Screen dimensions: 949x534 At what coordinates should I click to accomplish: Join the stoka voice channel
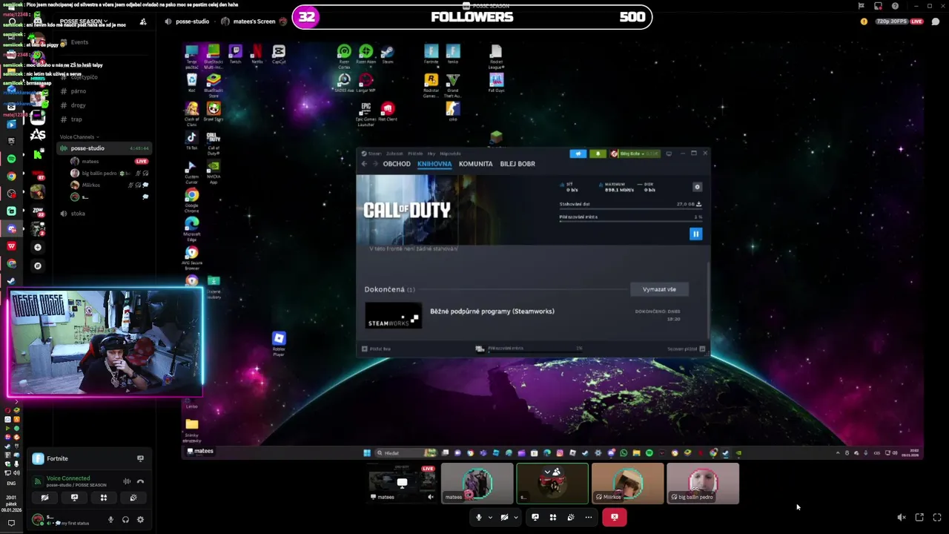point(78,214)
